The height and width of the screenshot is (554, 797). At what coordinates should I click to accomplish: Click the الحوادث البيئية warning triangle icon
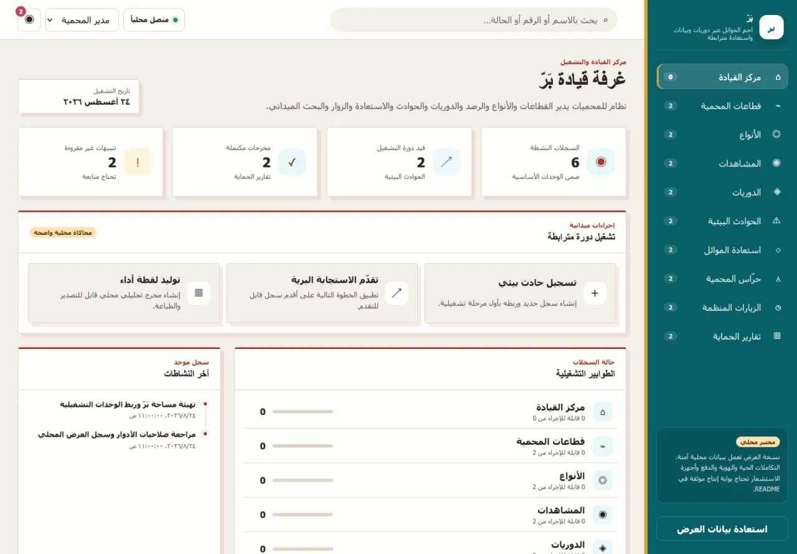777,221
